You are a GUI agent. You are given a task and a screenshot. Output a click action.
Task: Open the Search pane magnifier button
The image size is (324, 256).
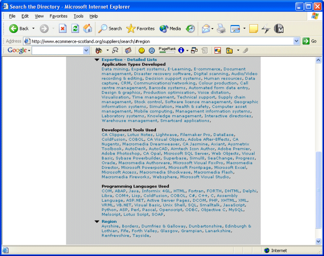click(x=110, y=28)
